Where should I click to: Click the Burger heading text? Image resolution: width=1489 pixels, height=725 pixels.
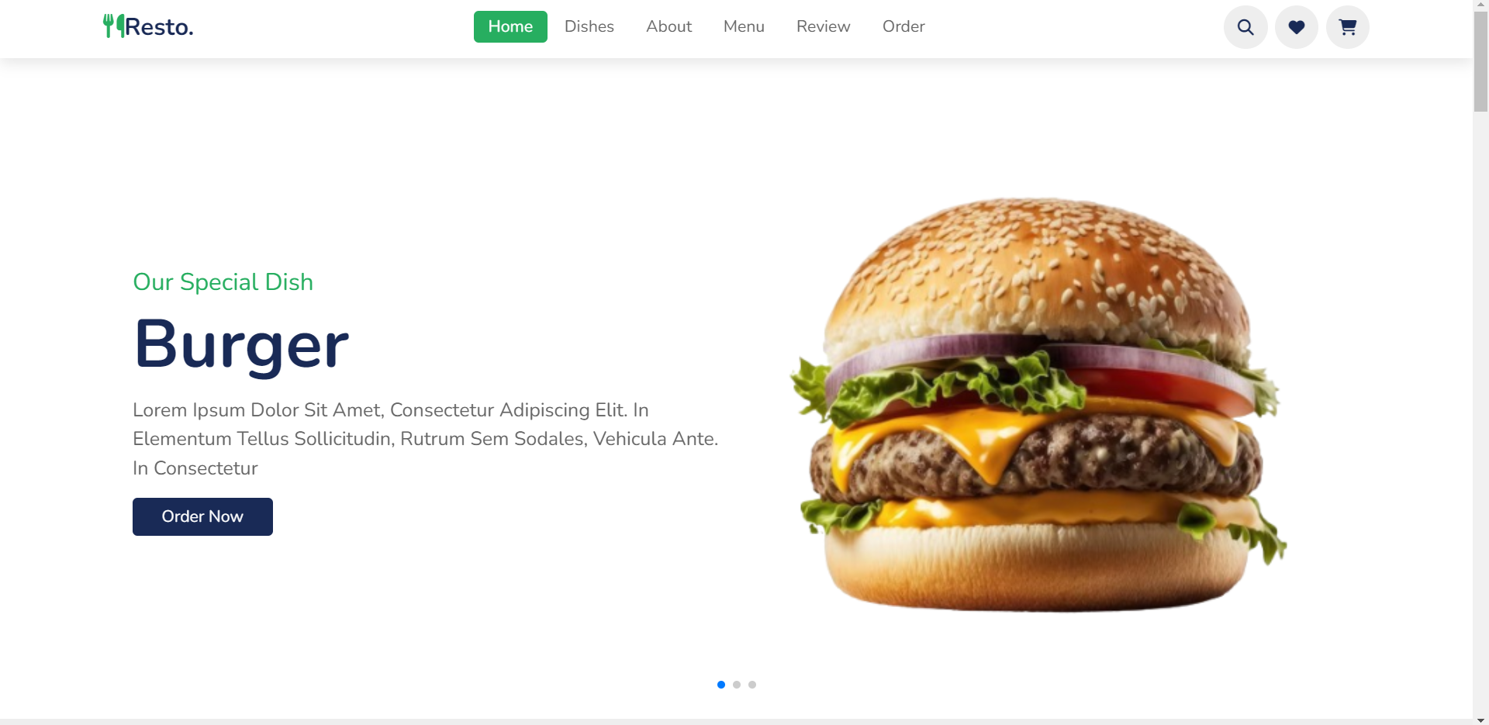[241, 345]
